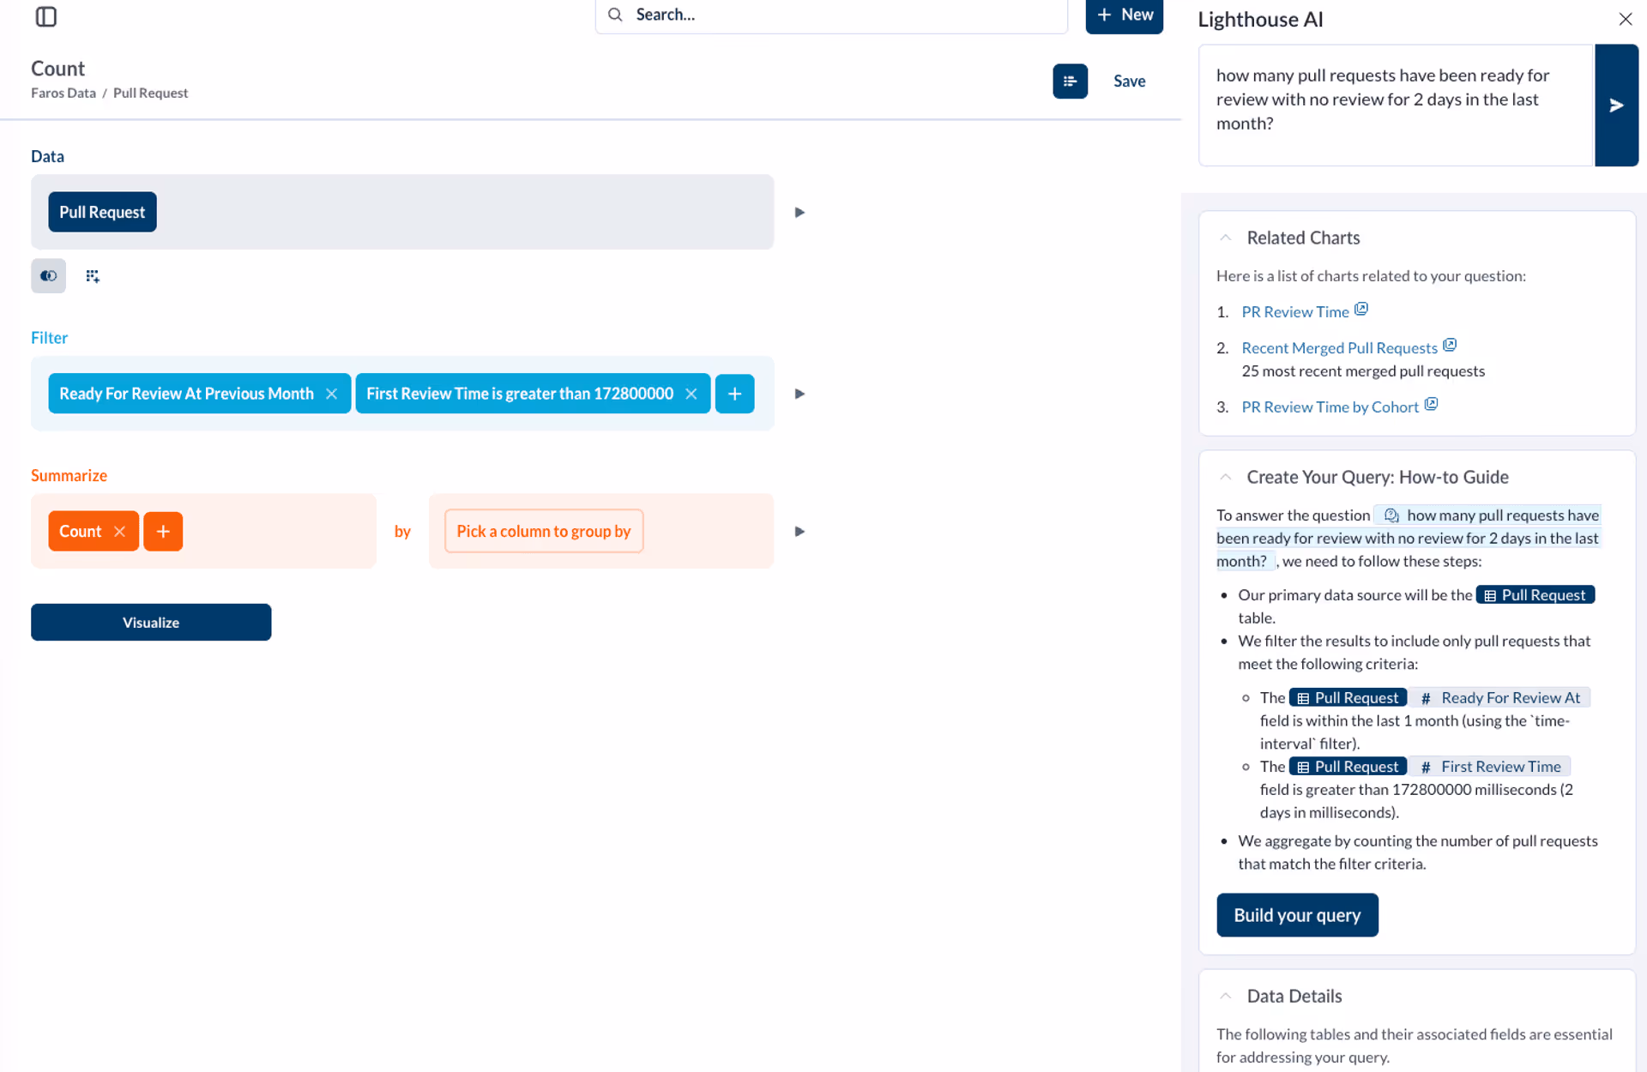
Task: Collapse the How-to Guide section
Action: pos(1225,478)
